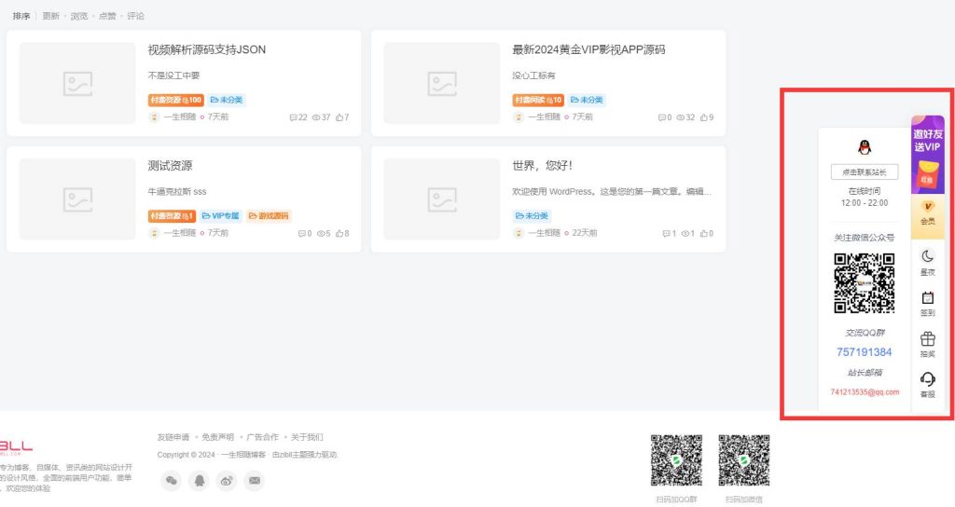Click 未分类 tag on 世界，您好！ card
Screen dimensions: 955x507
tap(532, 216)
